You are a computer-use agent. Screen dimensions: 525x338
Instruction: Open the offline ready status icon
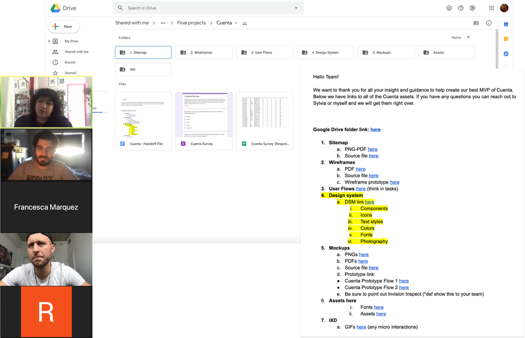pyautogui.click(x=449, y=8)
